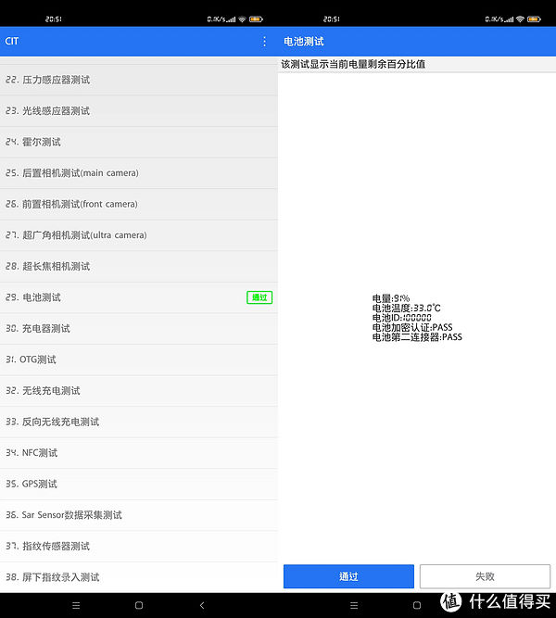Select 31. OTG测试 from the list
556x618 pixels.
[x=139, y=359]
